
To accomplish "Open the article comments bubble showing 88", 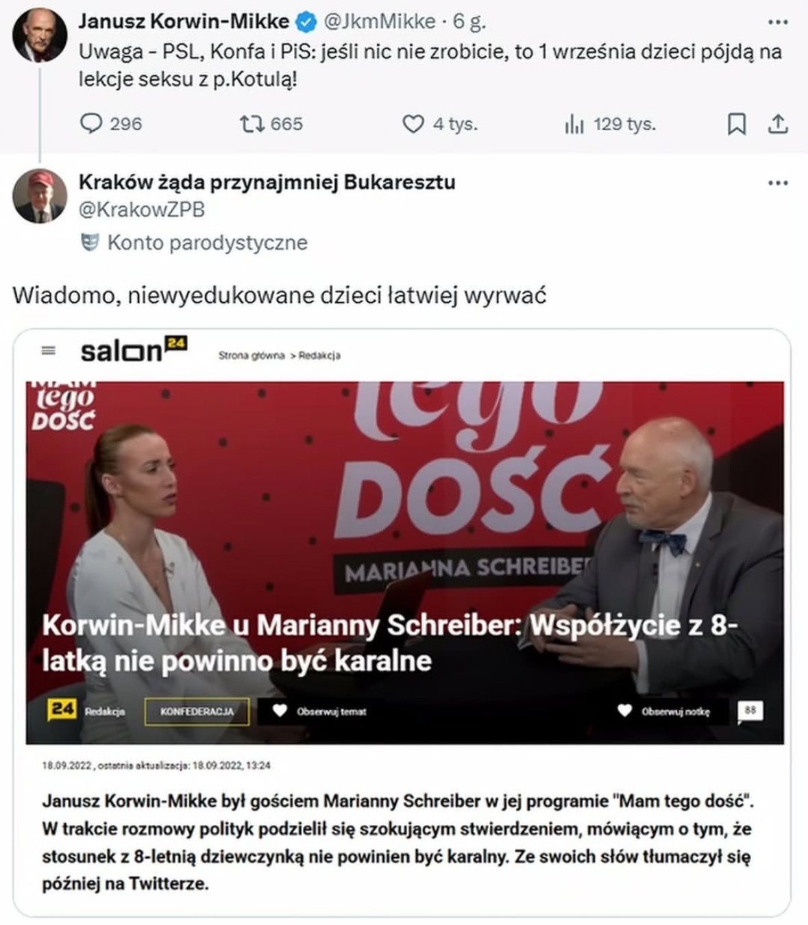I will tap(750, 711).
